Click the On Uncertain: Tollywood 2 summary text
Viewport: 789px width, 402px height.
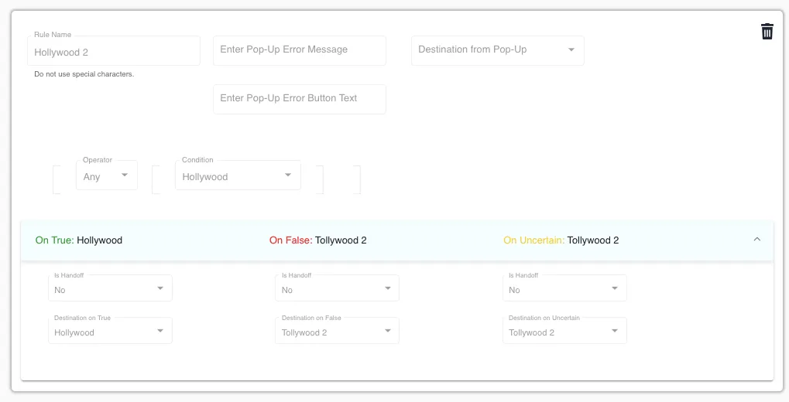click(561, 240)
